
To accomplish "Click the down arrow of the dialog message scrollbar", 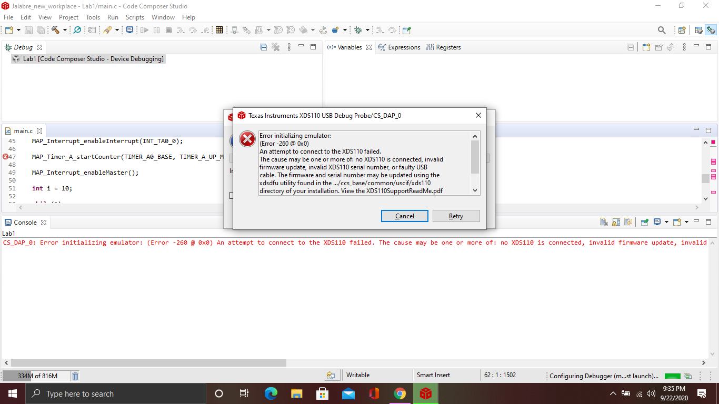I will coord(475,190).
